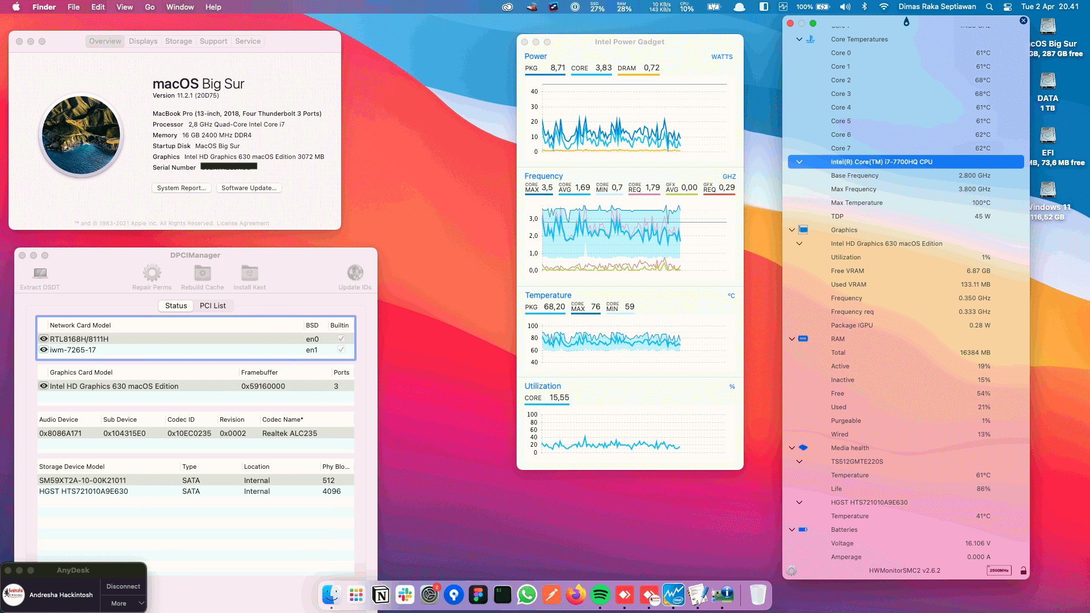Expand AnyDesk More dropdown
The width and height of the screenshot is (1090, 613).
coord(123,603)
